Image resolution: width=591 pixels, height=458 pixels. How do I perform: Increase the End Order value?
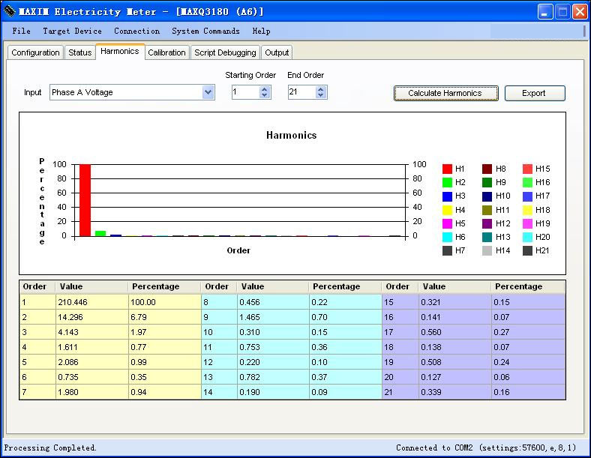tap(321, 89)
